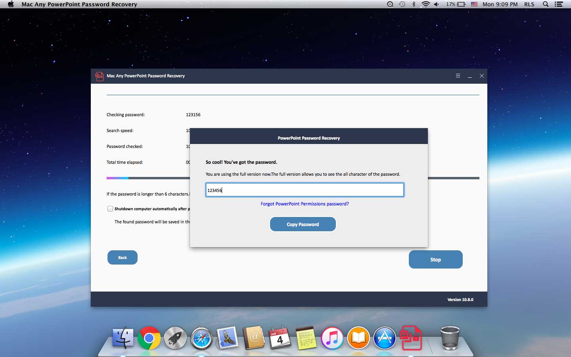Open the App Store from the Dock

pyautogui.click(x=384, y=338)
